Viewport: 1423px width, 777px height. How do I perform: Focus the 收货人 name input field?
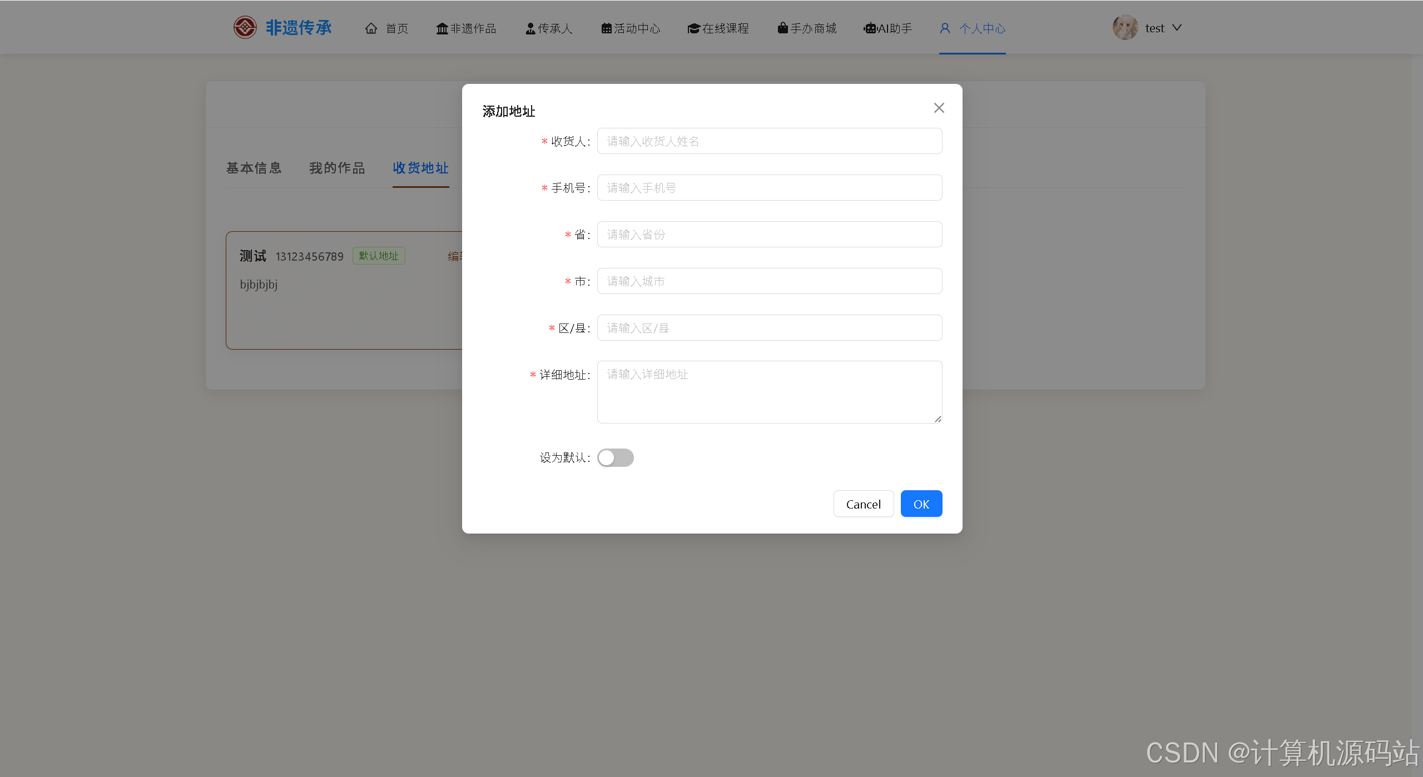769,141
